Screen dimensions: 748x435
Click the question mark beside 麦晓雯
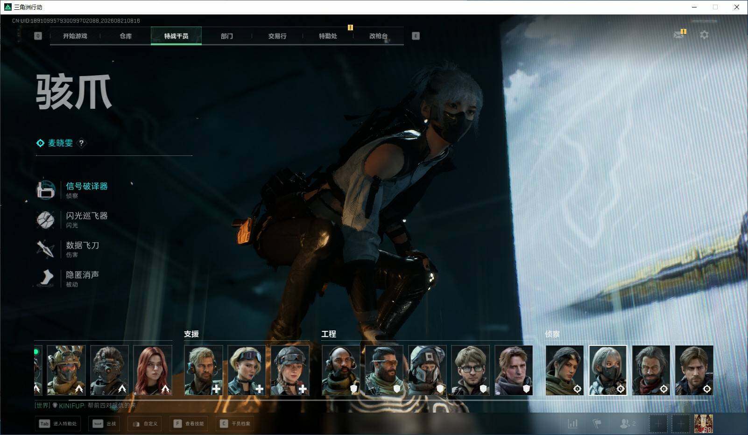coord(81,143)
